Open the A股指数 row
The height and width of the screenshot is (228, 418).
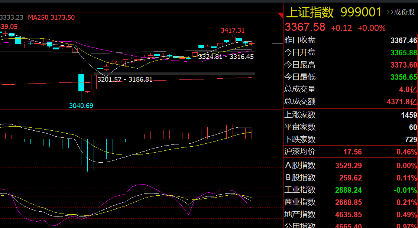tap(350, 165)
